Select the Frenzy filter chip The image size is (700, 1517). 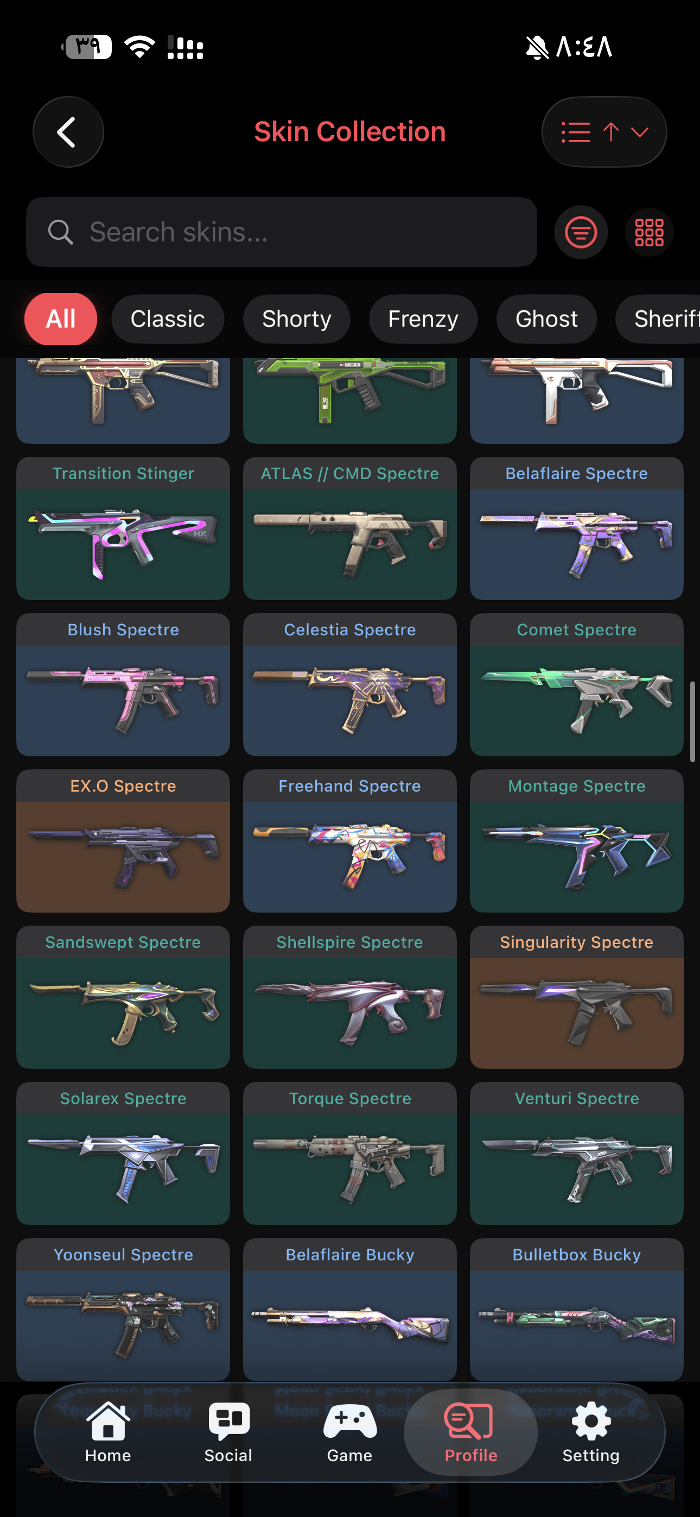coord(423,319)
